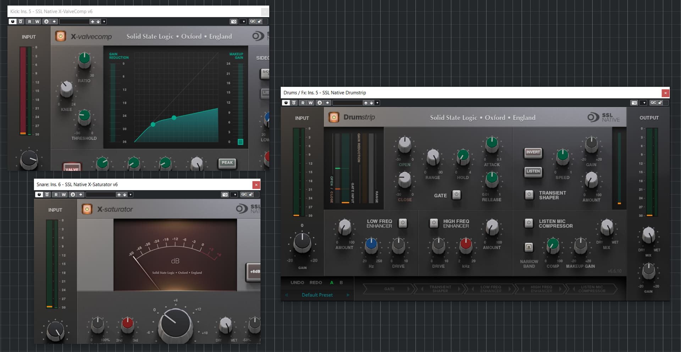This screenshot has height=352, width=681.
Task: Toggle the Transient Shaper LISTEN button
Action: tap(533, 171)
